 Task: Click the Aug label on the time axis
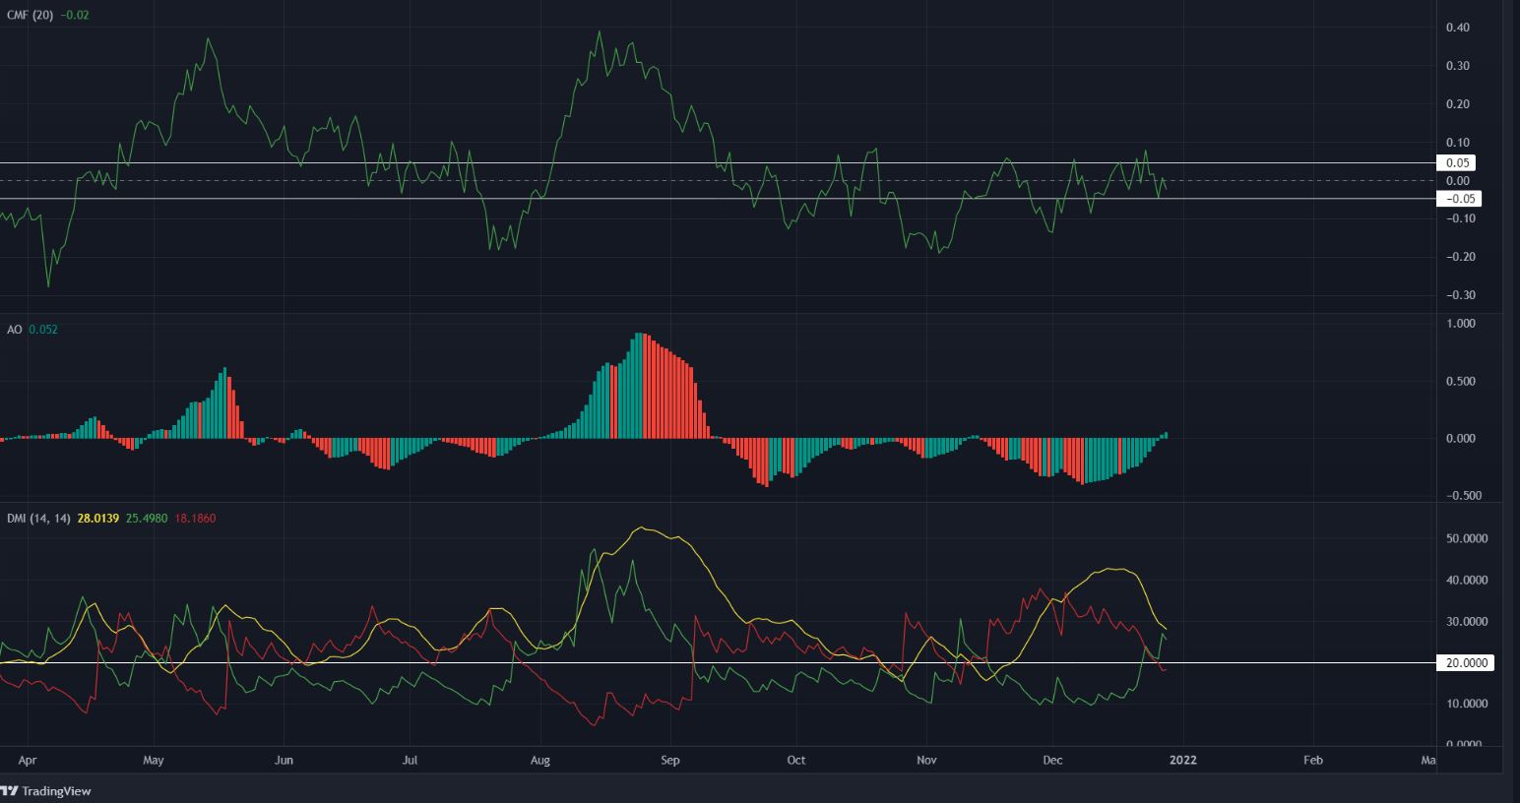540,760
